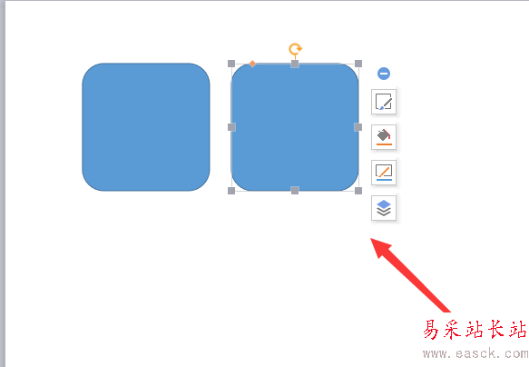529x367 pixels.
Task: Click the orange rotation handle above the shape
Action: coord(295,49)
